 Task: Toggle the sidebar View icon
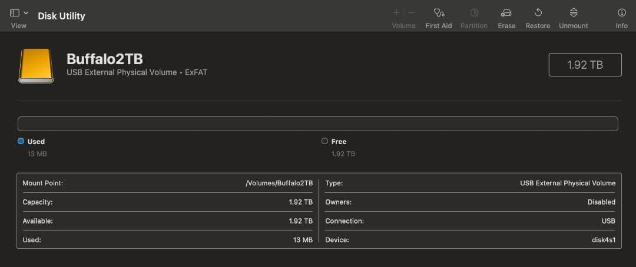click(15, 13)
